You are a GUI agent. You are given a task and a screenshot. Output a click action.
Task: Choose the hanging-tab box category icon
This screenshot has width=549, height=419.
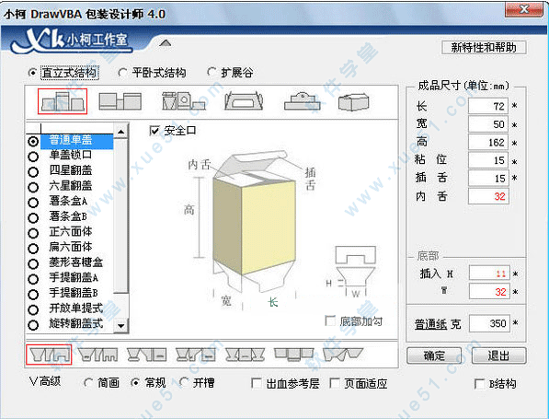pos(303,101)
